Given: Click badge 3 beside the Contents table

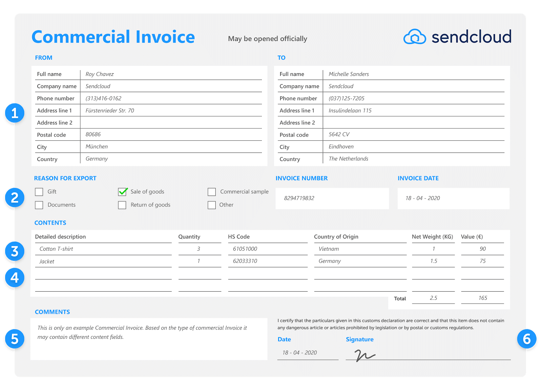Looking at the screenshot, I should coord(15,252).
